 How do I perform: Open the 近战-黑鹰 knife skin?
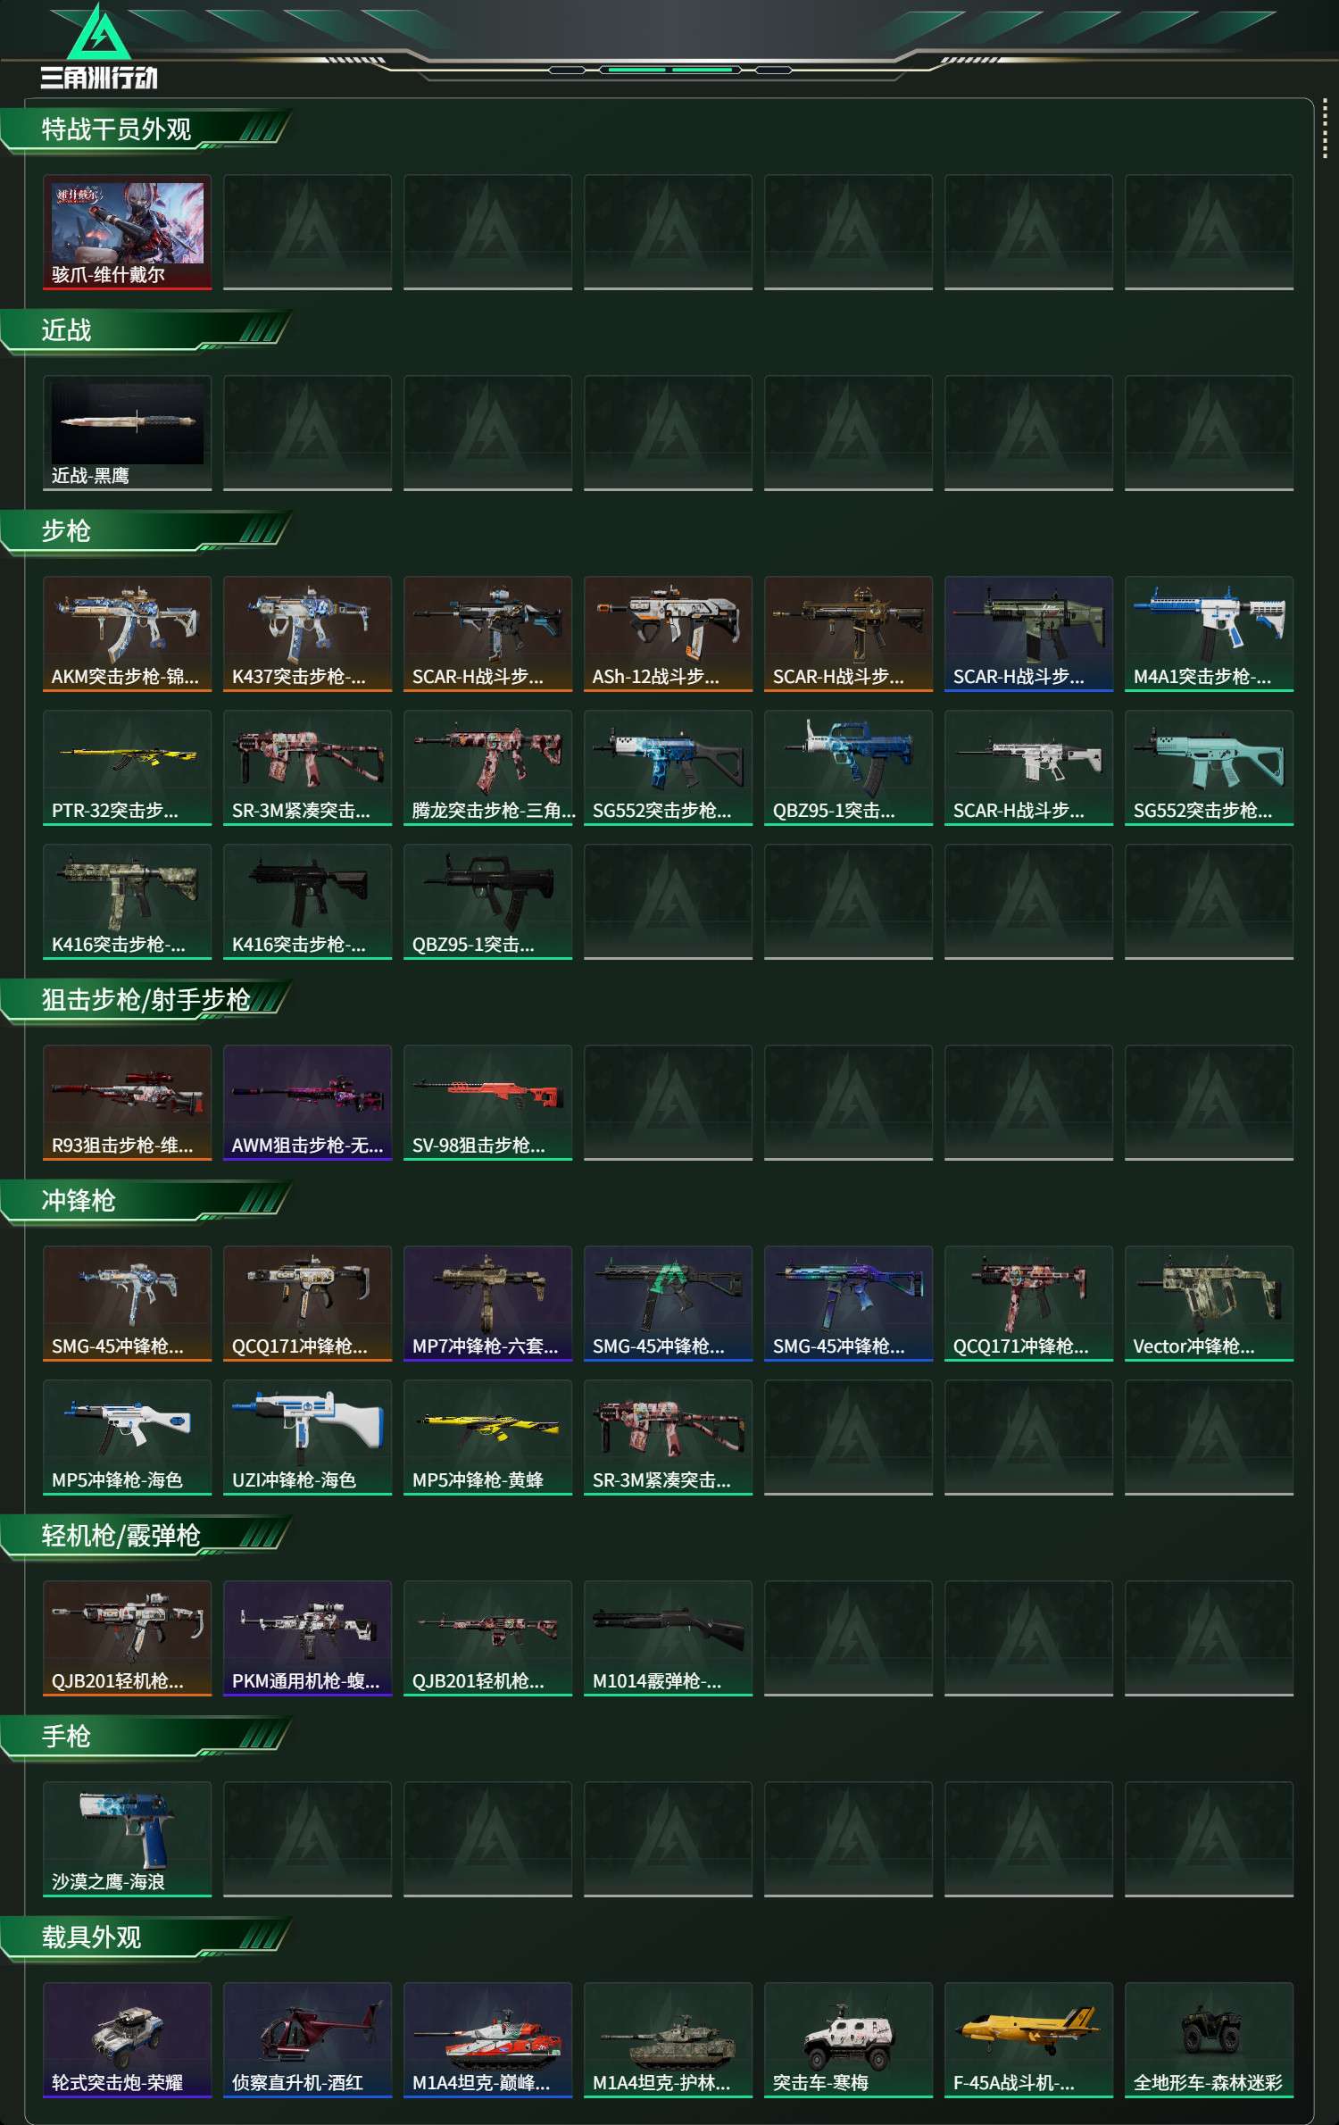point(127,433)
